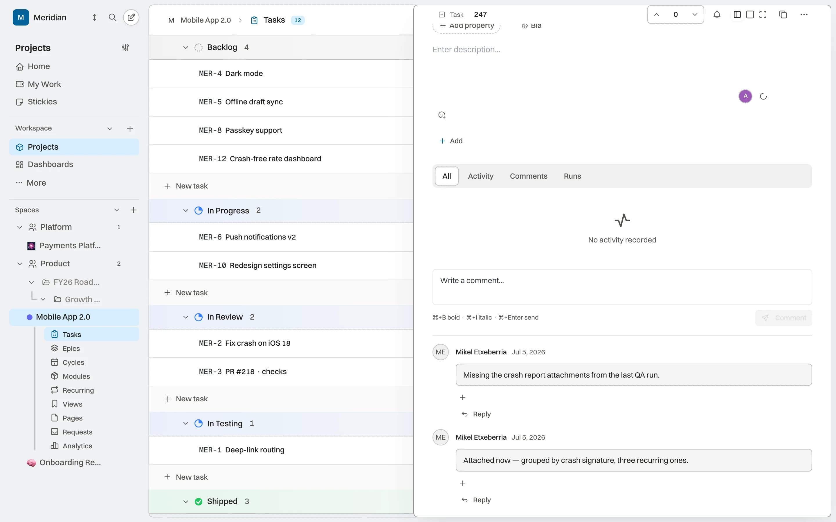The image size is (836, 522).
Task: Click the purple A user avatar
Action: click(745, 96)
